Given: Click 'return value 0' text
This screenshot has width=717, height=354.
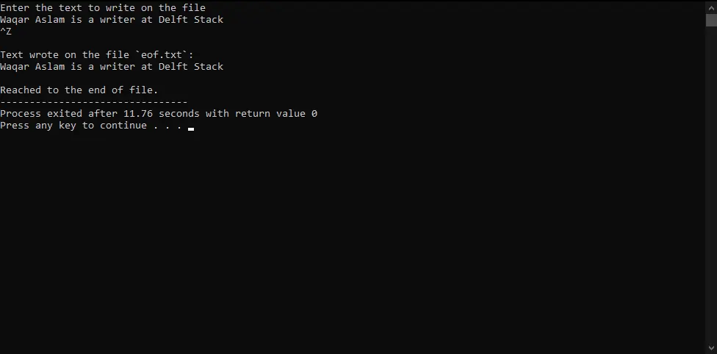Looking at the screenshot, I should coord(276,113).
